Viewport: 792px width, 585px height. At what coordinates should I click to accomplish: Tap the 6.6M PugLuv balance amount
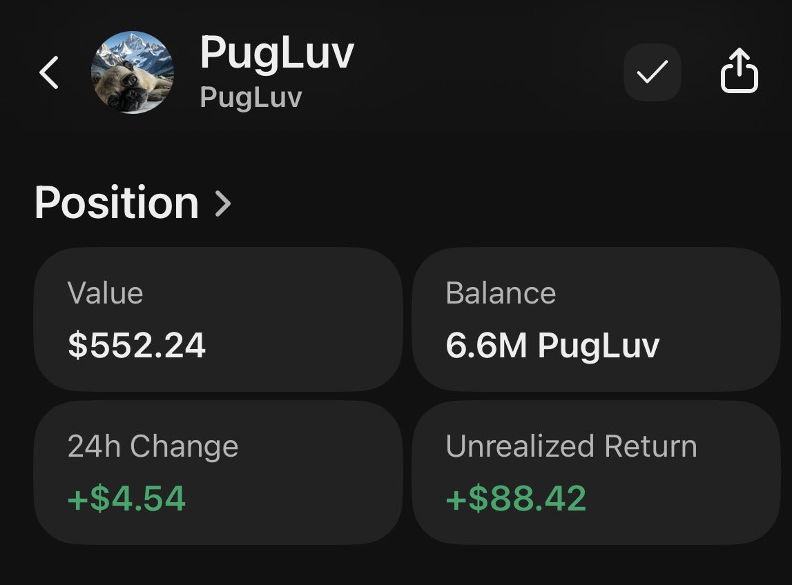pos(552,345)
